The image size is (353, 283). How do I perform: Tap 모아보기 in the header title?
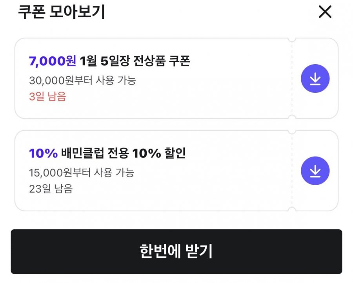(78, 12)
